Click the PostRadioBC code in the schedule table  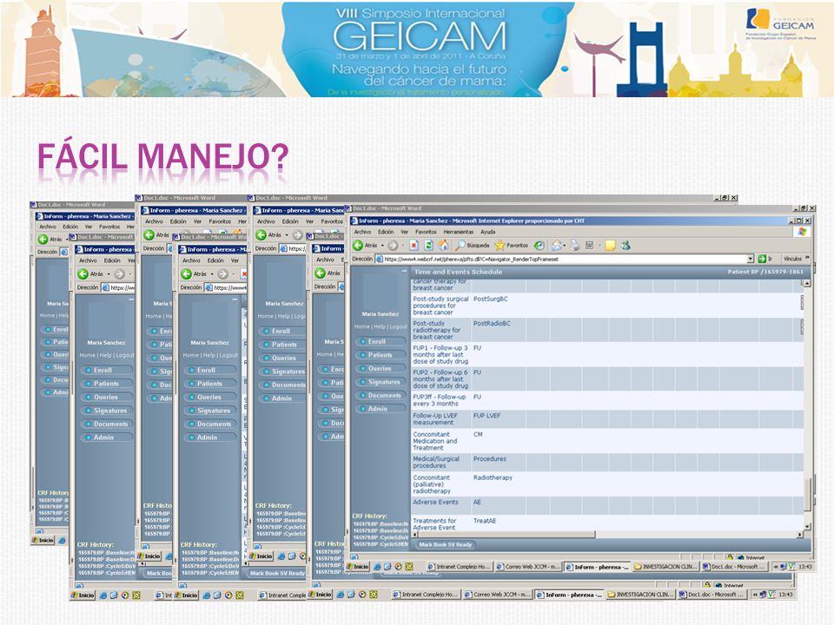click(x=492, y=324)
